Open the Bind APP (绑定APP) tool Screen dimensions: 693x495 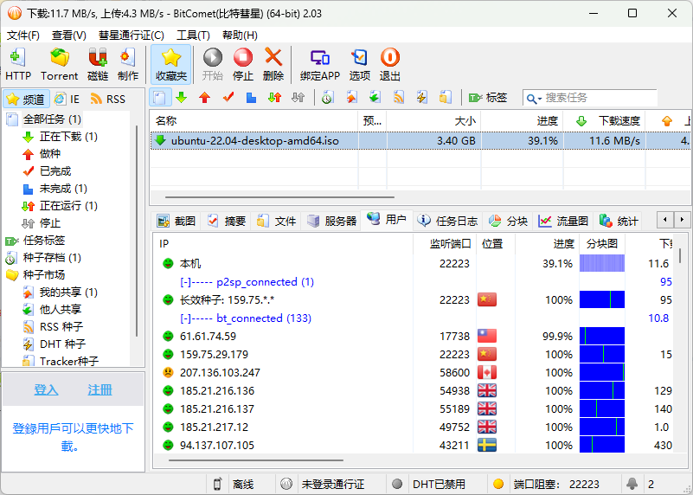[x=320, y=65]
